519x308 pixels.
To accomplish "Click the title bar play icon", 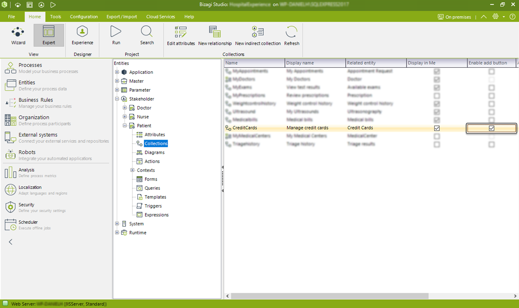I will point(53,5).
